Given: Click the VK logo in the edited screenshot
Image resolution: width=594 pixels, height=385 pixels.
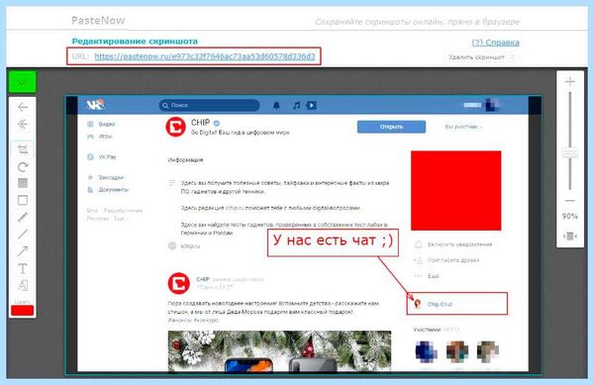Looking at the screenshot, I should tap(95, 105).
